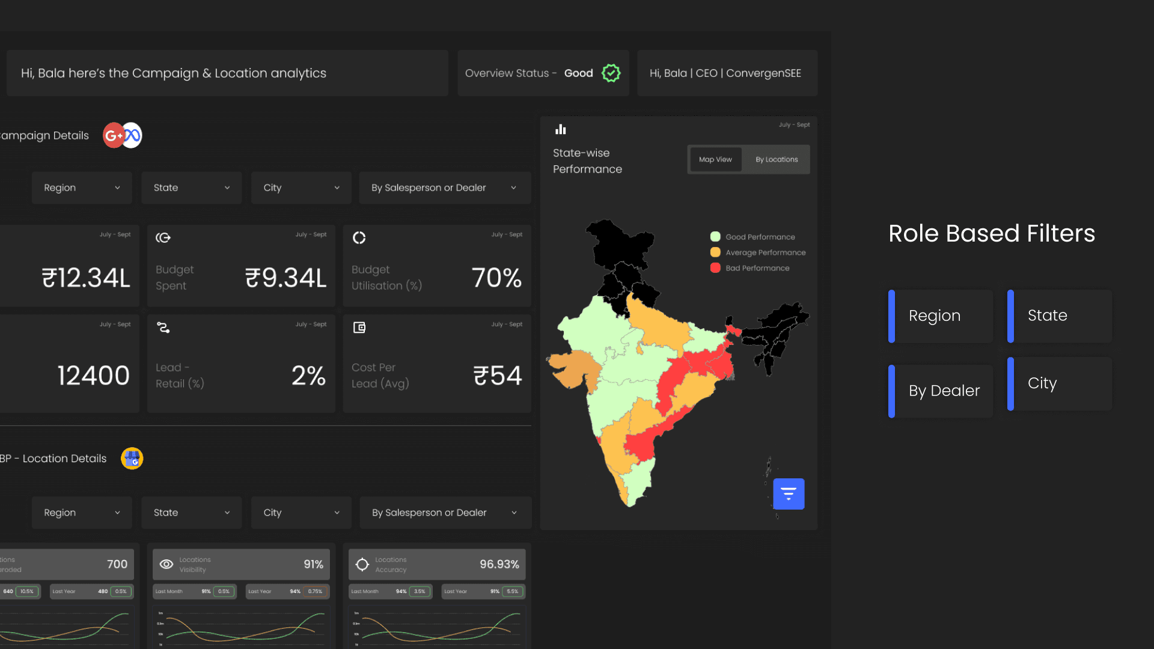Click the Cost Per Lead wallet icon
Image resolution: width=1154 pixels, height=649 pixels.
pyautogui.click(x=359, y=328)
